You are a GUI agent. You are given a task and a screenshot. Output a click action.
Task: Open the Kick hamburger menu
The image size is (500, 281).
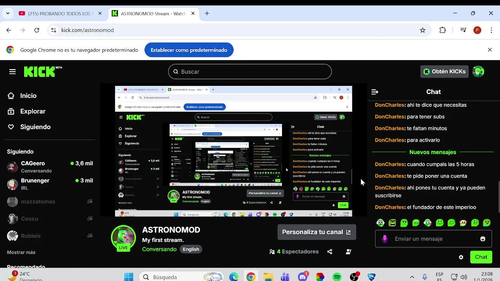click(12, 72)
